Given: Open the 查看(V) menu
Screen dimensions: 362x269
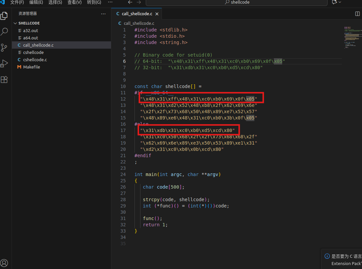Looking at the screenshot, I should click(74, 2).
